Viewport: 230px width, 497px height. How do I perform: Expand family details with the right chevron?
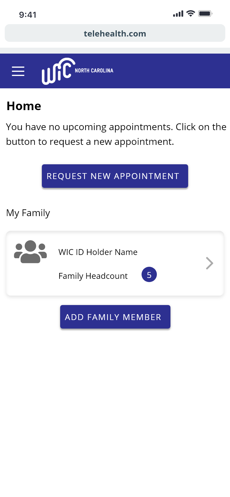209,263
